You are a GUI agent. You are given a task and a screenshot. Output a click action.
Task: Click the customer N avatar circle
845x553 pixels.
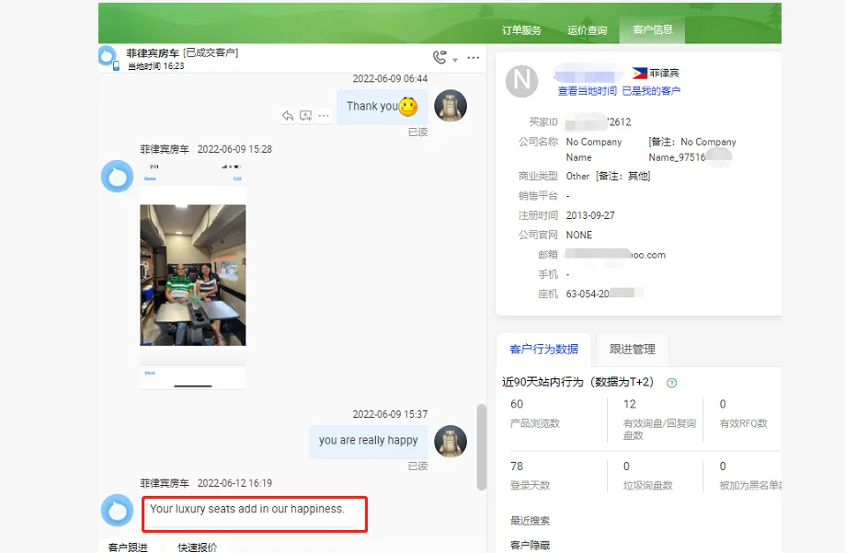(x=521, y=81)
